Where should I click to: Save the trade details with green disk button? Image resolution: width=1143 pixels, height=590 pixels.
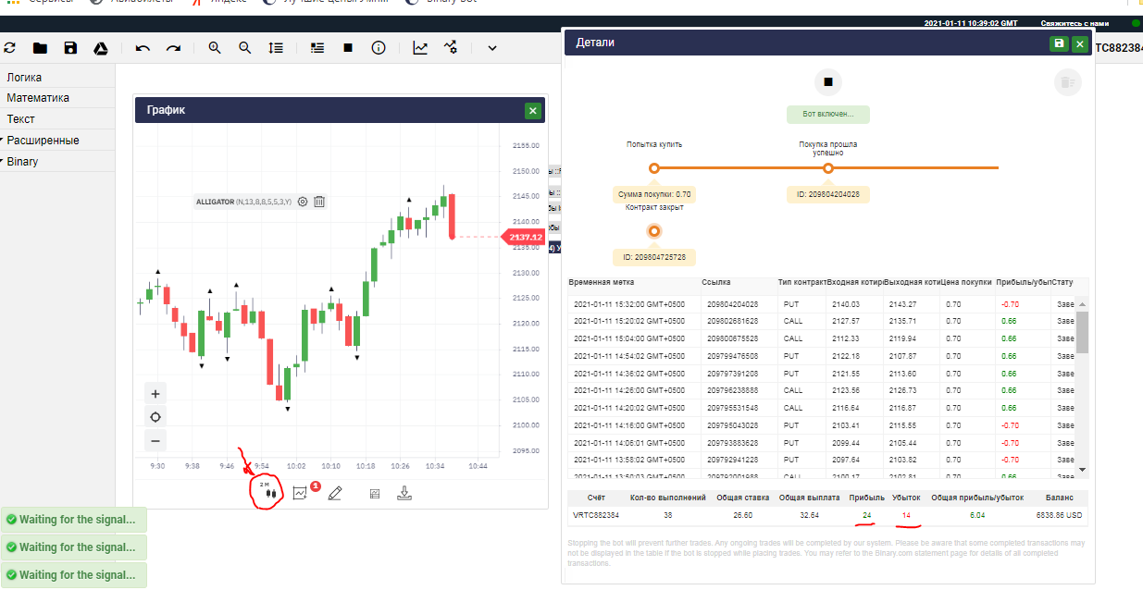coord(1060,43)
